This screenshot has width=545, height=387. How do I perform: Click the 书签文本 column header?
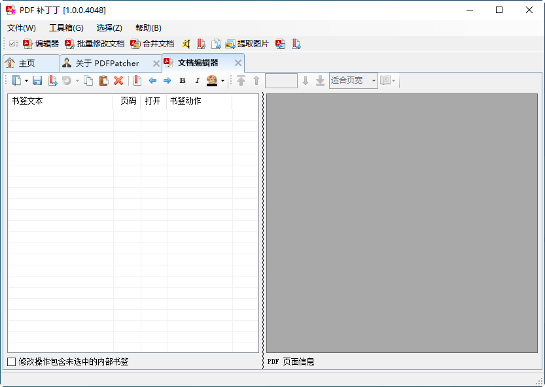coord(60,101)
